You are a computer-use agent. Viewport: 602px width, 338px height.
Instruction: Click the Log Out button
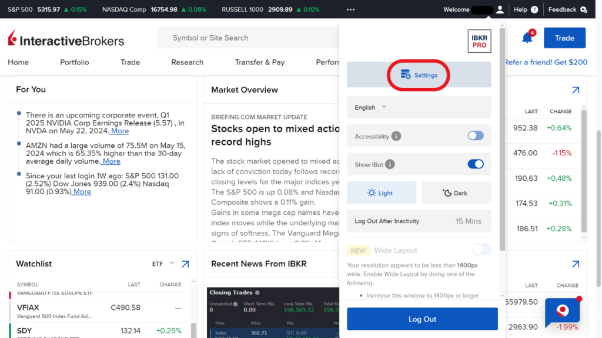click(x=422, y=319)
